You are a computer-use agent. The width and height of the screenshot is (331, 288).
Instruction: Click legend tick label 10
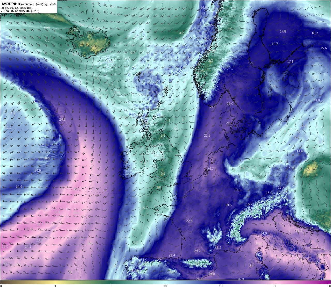(x=165, y=286)
